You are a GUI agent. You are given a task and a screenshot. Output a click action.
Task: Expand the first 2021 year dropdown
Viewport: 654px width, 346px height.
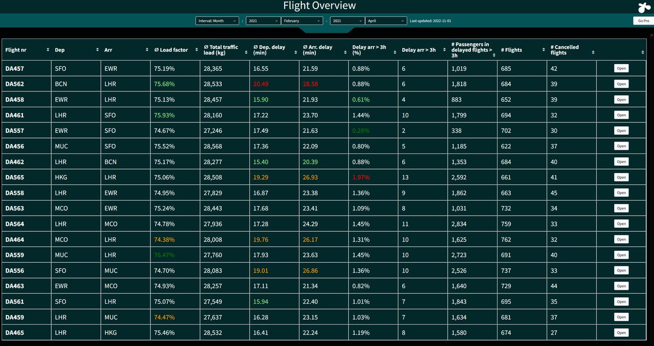coord(262,21)
